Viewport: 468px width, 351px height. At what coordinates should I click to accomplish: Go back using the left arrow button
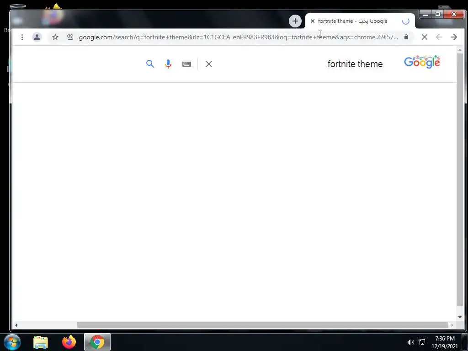pos(439,37)
